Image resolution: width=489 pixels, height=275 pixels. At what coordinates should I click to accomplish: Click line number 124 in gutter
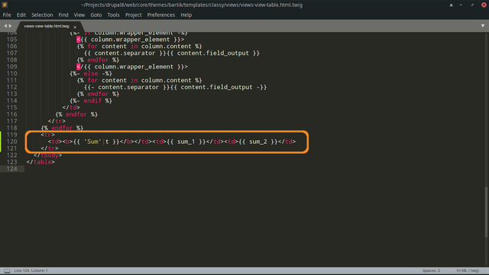tap(12, 169)
